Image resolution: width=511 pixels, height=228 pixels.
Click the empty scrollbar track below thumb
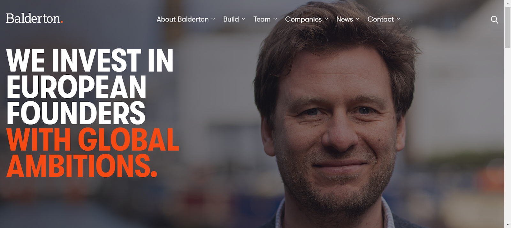[507, 134]
